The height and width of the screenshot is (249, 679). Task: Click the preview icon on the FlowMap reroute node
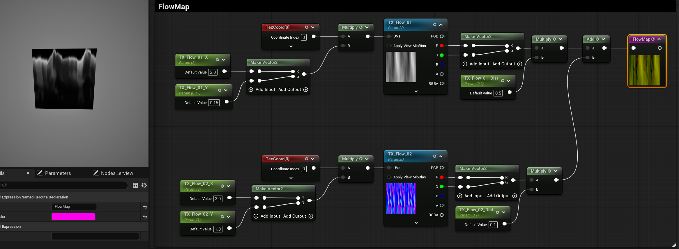point(653,39)
